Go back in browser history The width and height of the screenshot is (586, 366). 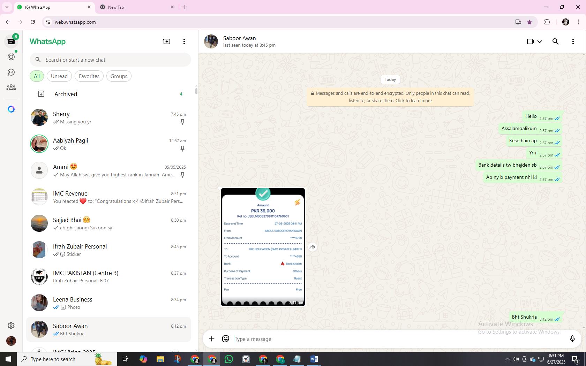(x=8, y=22)
